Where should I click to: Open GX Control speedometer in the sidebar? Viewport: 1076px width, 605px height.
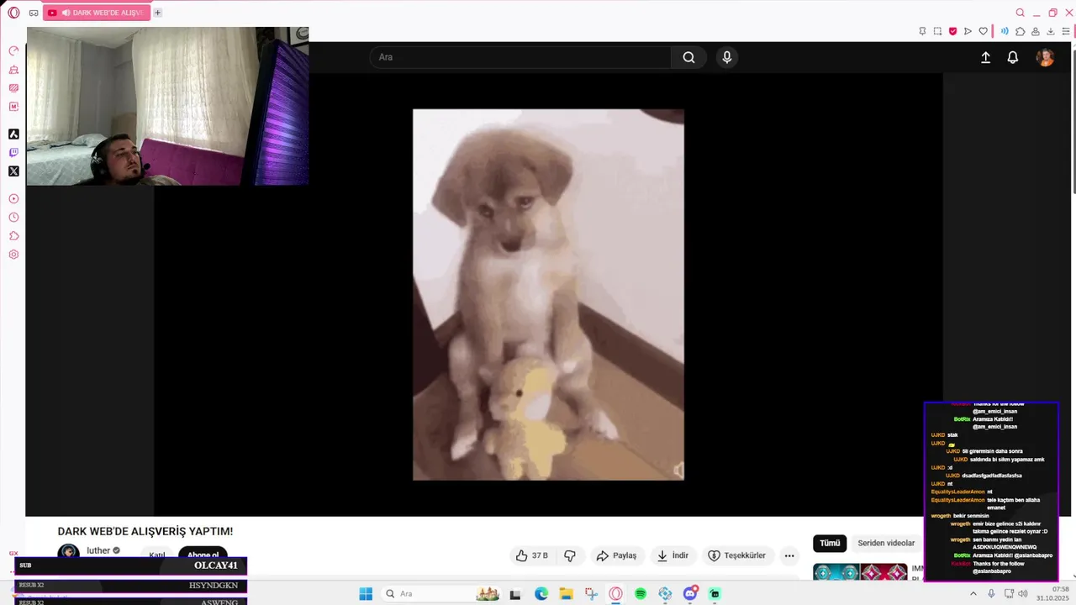(x=13, y=51)
